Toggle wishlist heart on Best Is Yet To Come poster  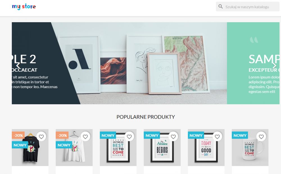click(129, 137)
